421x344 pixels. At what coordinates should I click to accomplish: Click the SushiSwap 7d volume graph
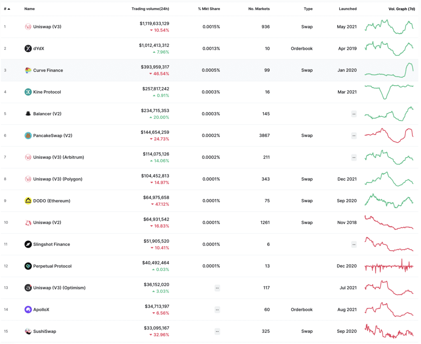coord(389,331)
